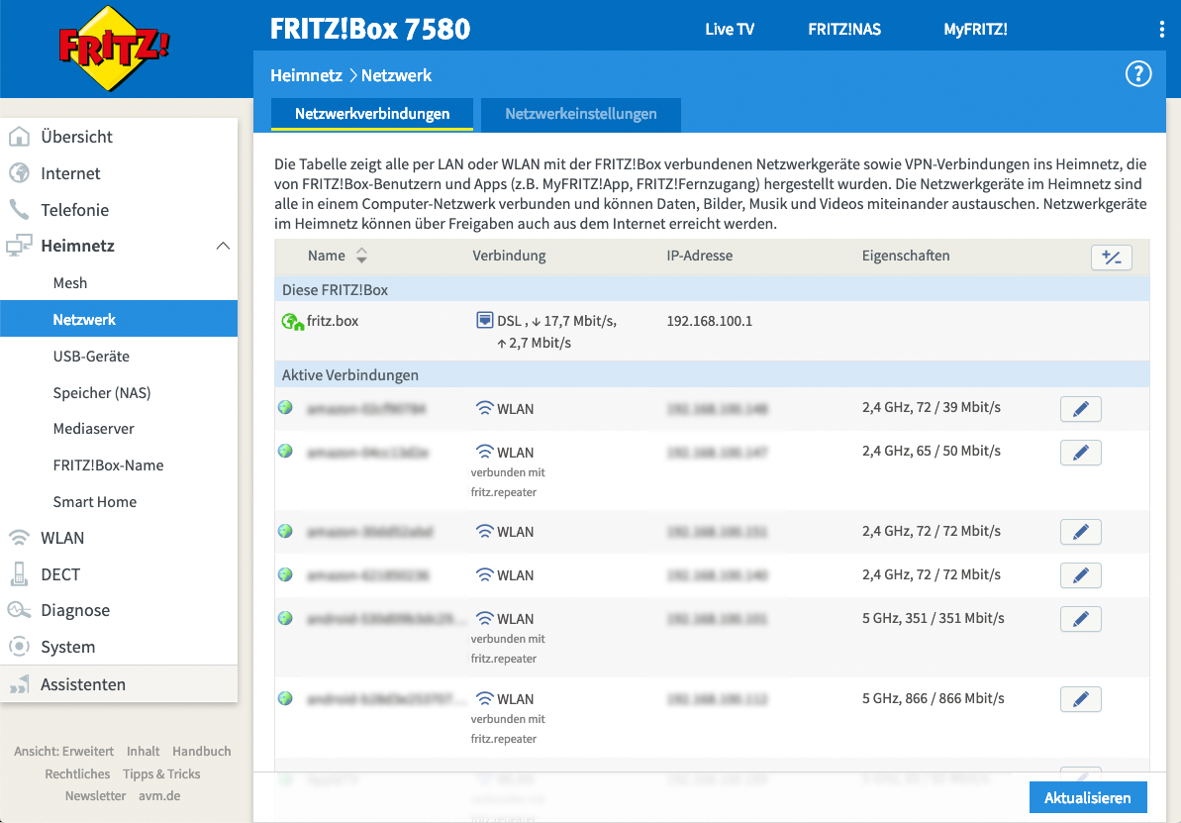The image size is (1181, 823).
Task: Edit the 2,4 GHz 72 / 39 Mbit/s device
Action: [x=1081, y=408]
